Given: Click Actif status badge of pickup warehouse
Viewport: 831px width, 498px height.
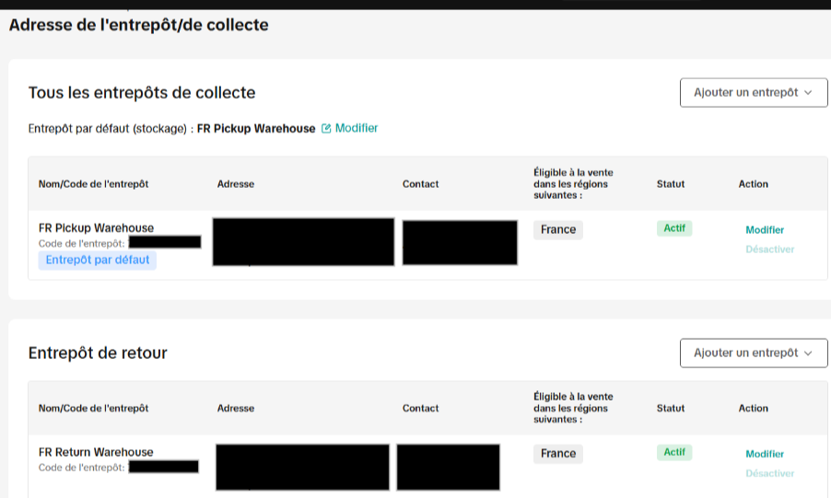Looking at the screenshot, I should 674,228.
